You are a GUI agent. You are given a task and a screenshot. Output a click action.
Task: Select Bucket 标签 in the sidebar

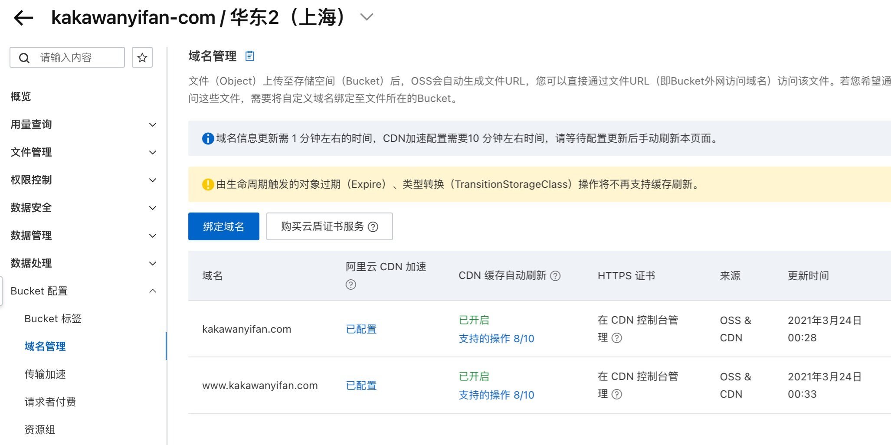(x=53, y=319)
